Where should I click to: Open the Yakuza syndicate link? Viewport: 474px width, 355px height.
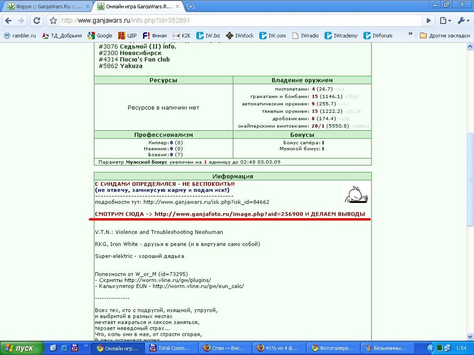(x=131, y=66)
